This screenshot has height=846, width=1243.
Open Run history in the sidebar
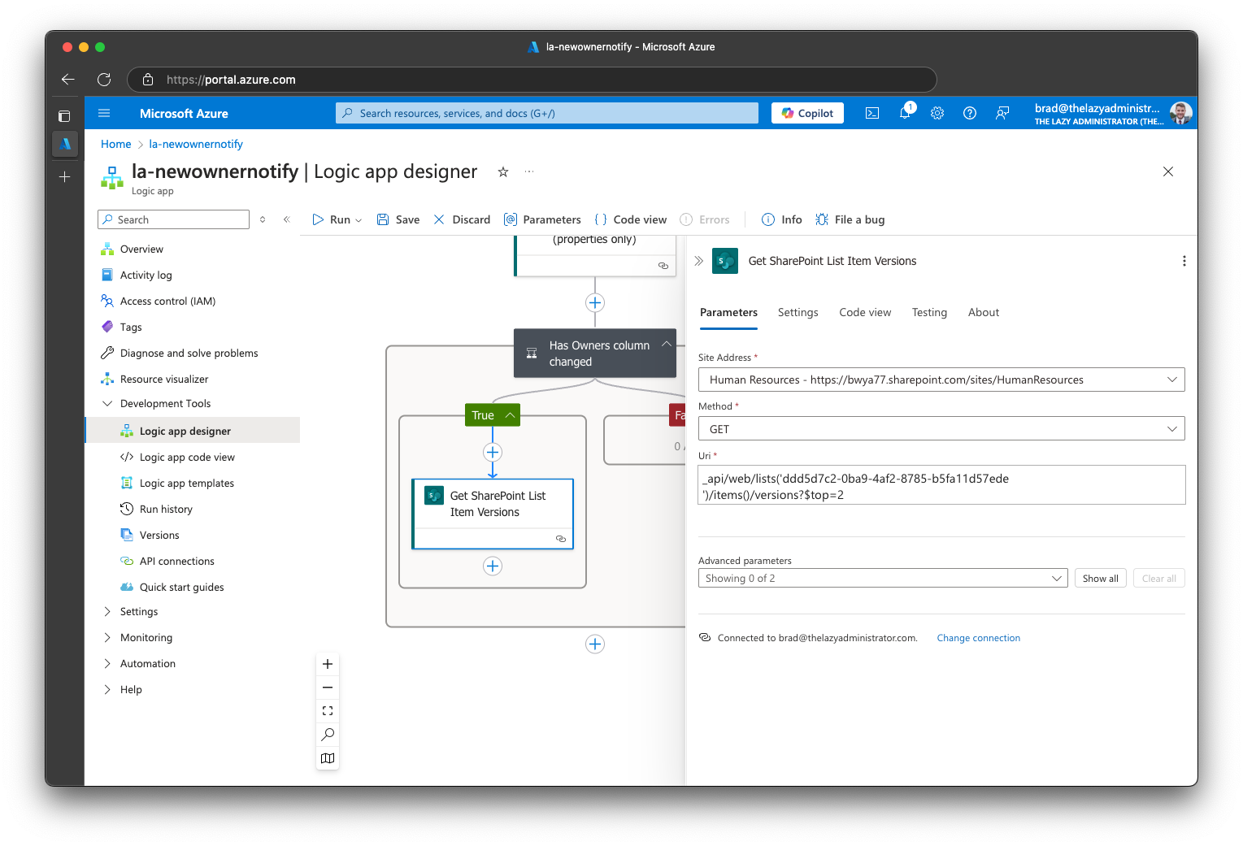click(x=166, y=509)
